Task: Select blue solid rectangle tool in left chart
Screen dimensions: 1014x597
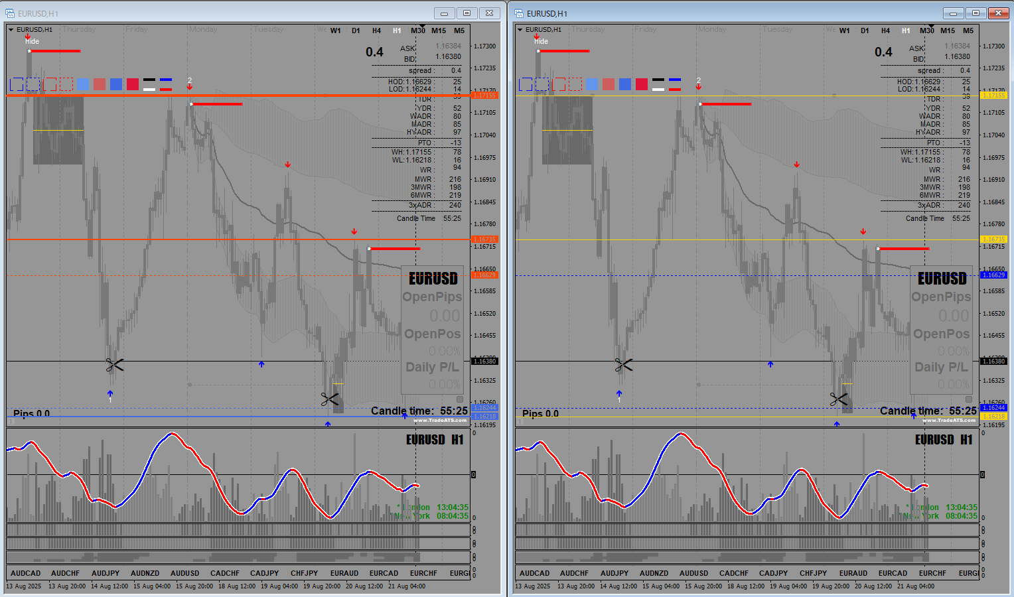Action: tap(17, 84)
